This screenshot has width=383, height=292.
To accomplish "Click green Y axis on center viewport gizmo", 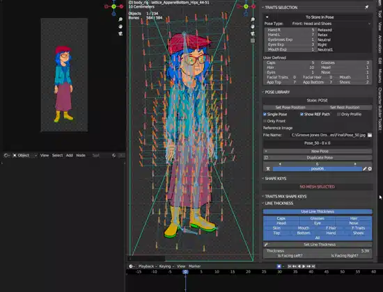I will pos(246,6).
